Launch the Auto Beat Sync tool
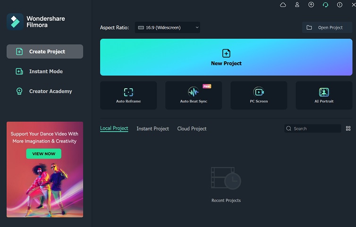 tap(194, 95)
